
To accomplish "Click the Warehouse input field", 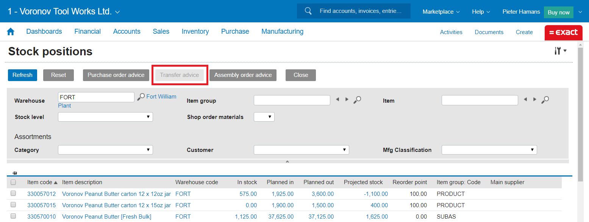I will point(96,97).
